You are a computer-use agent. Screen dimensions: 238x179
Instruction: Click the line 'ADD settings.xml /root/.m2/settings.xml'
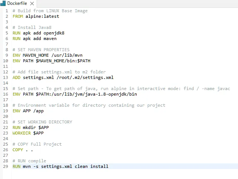(x=63, y=77)
